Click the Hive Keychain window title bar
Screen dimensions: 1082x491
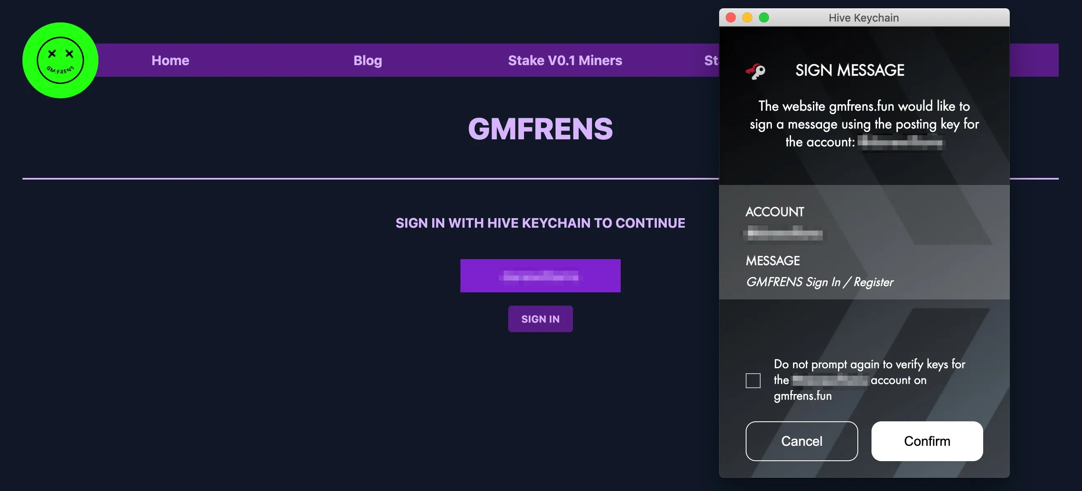click(x=864, y=18)
